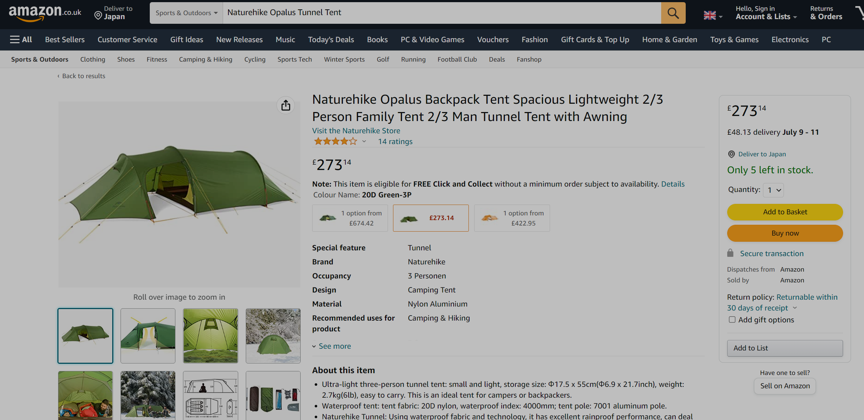Select the orange tent £422.95 option
The height and width of the screenshot is (420, 864).
[511, 218]
